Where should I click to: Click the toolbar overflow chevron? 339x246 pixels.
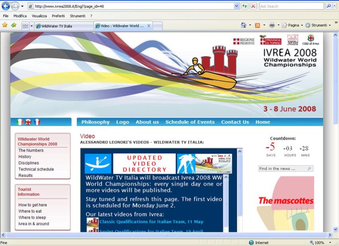click(336, 22)
